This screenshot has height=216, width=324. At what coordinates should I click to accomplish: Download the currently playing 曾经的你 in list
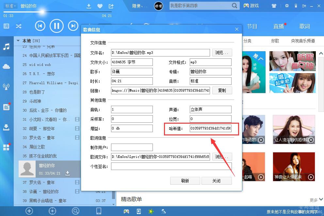click(x=68, y=173)
